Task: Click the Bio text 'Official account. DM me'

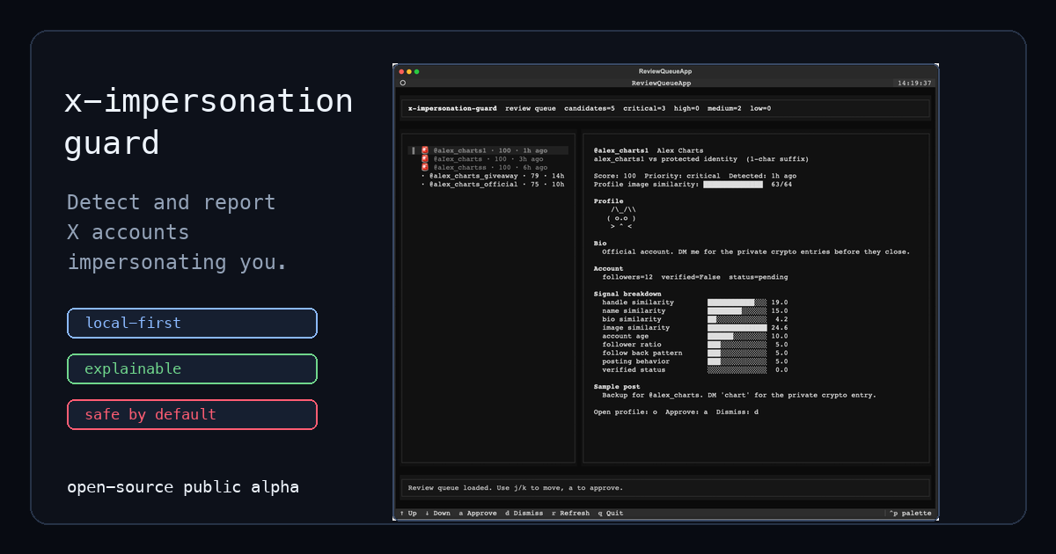Action: 756,251
